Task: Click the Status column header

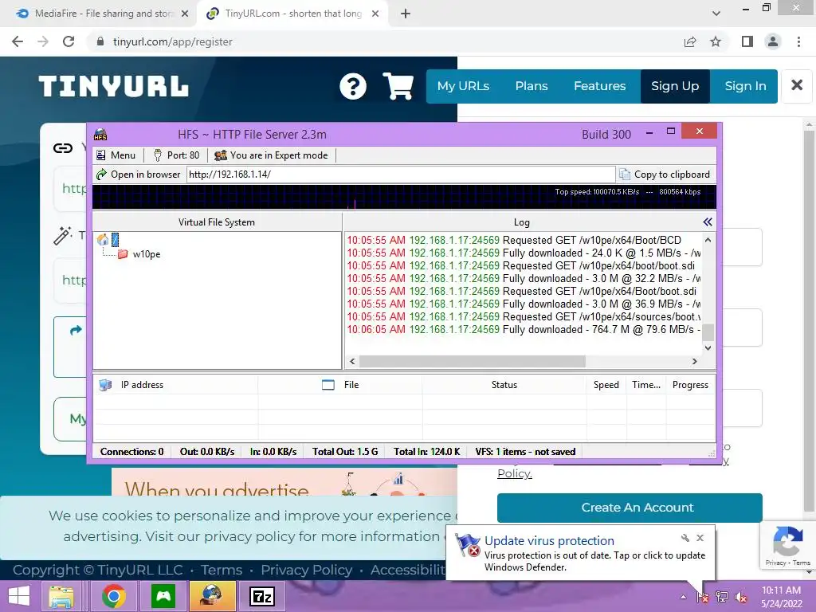Action: tap(504, 385)
